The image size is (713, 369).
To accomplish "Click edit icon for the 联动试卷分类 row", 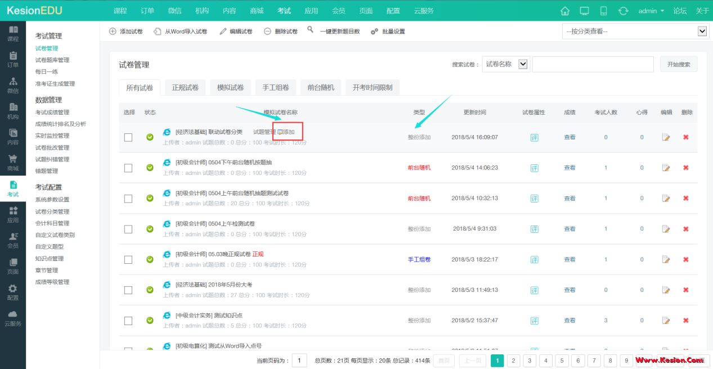I will (666, 137).
